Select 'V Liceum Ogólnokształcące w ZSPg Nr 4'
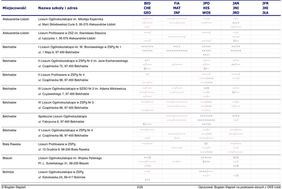 pyautogui.click(x=66, y=130)
